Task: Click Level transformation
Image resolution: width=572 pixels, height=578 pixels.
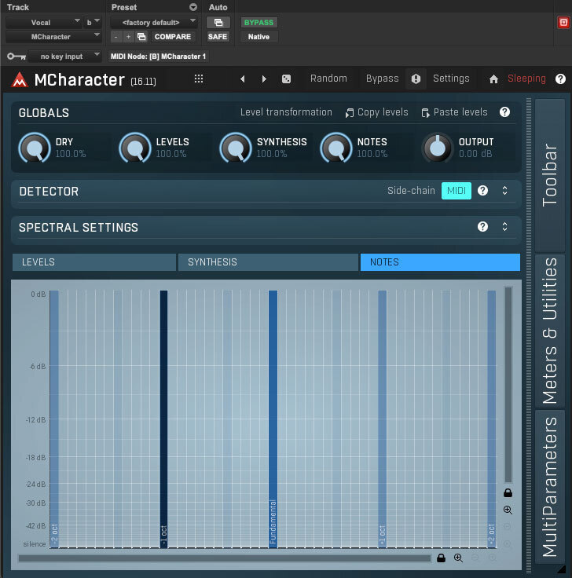Action: (286, 112)
